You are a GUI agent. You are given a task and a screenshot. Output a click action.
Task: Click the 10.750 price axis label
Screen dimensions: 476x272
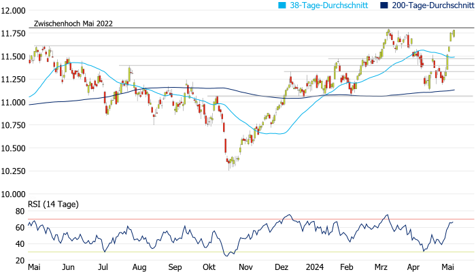click(13, 125)
